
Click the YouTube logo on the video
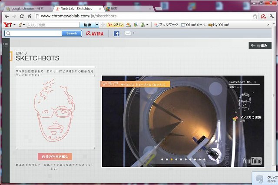[x=252, y=161]
